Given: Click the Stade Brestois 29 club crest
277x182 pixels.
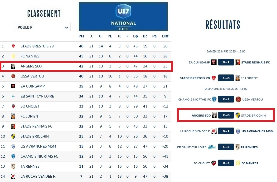Looking at the screenshot, I should (x=13, y=46).
